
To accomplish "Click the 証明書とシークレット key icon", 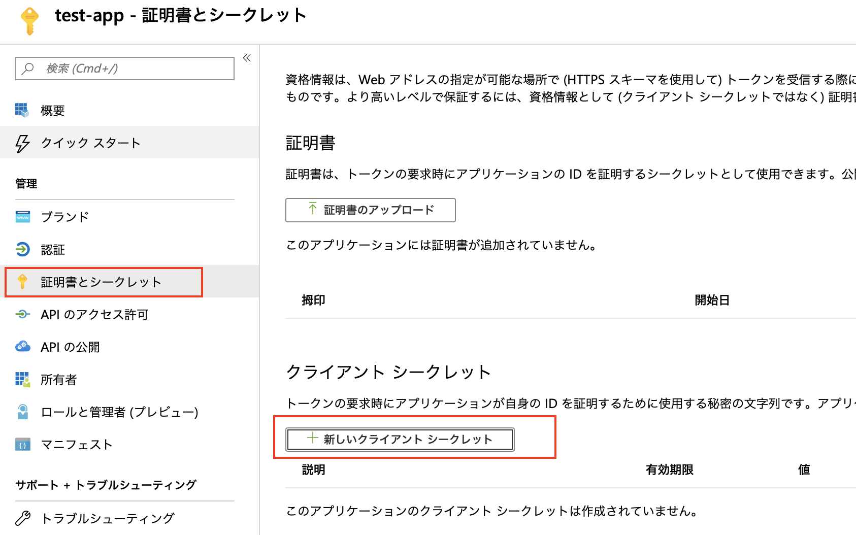I will (x=22, y=281).
